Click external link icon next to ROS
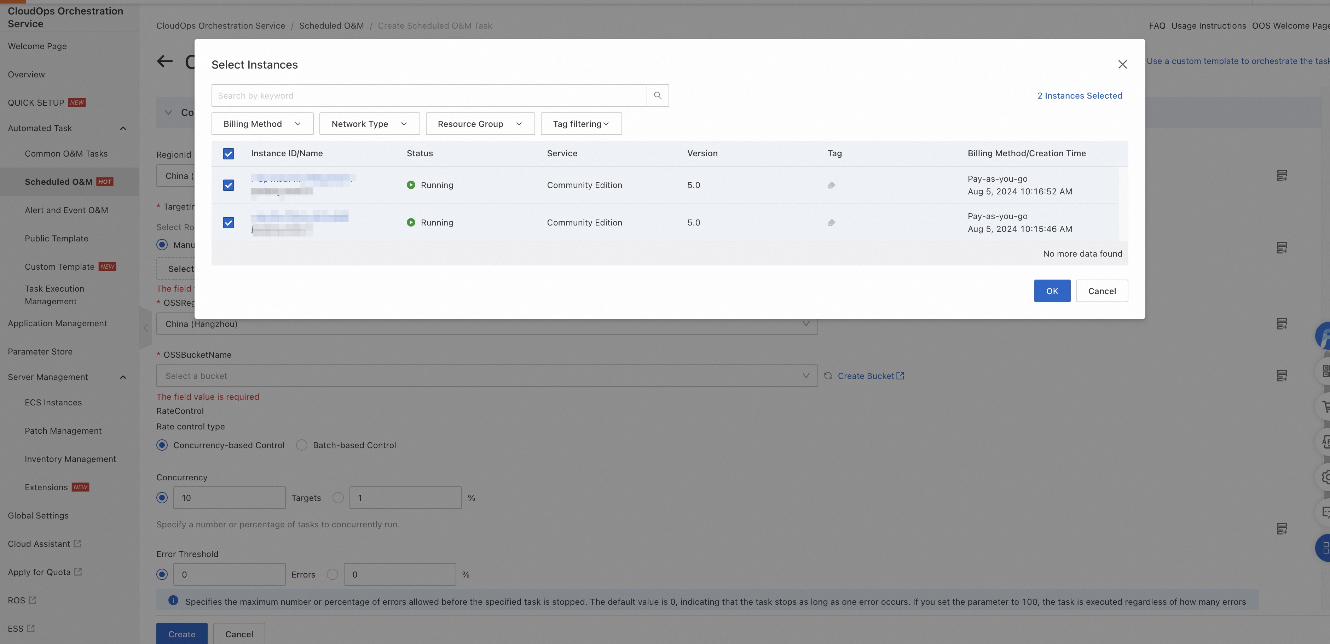 [33, 600]
